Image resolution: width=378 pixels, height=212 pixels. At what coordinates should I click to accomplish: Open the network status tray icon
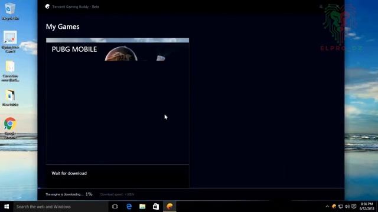click(x=341, y=207)
